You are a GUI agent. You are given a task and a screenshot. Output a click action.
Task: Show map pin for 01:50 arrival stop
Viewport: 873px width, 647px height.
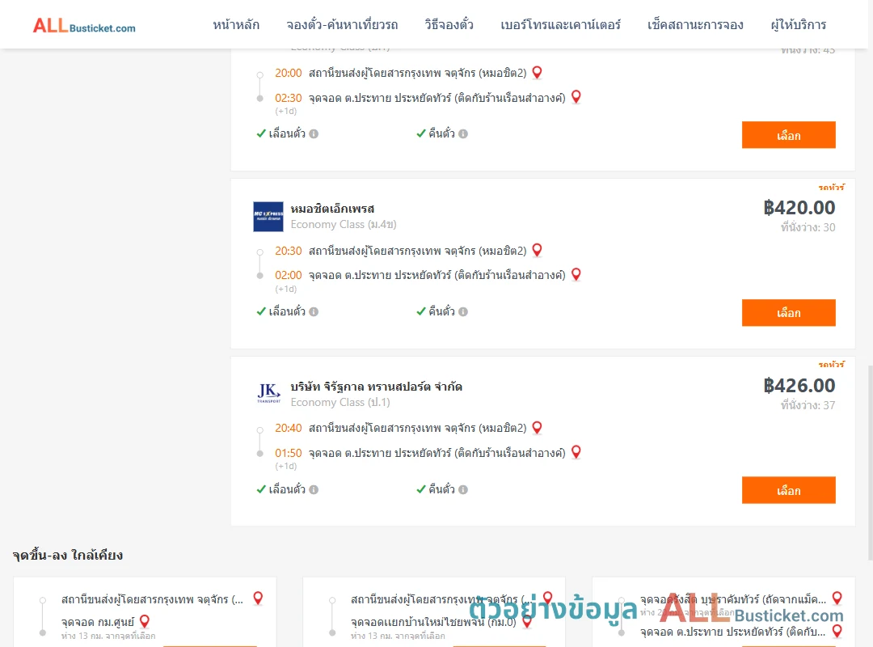[576, 452]
